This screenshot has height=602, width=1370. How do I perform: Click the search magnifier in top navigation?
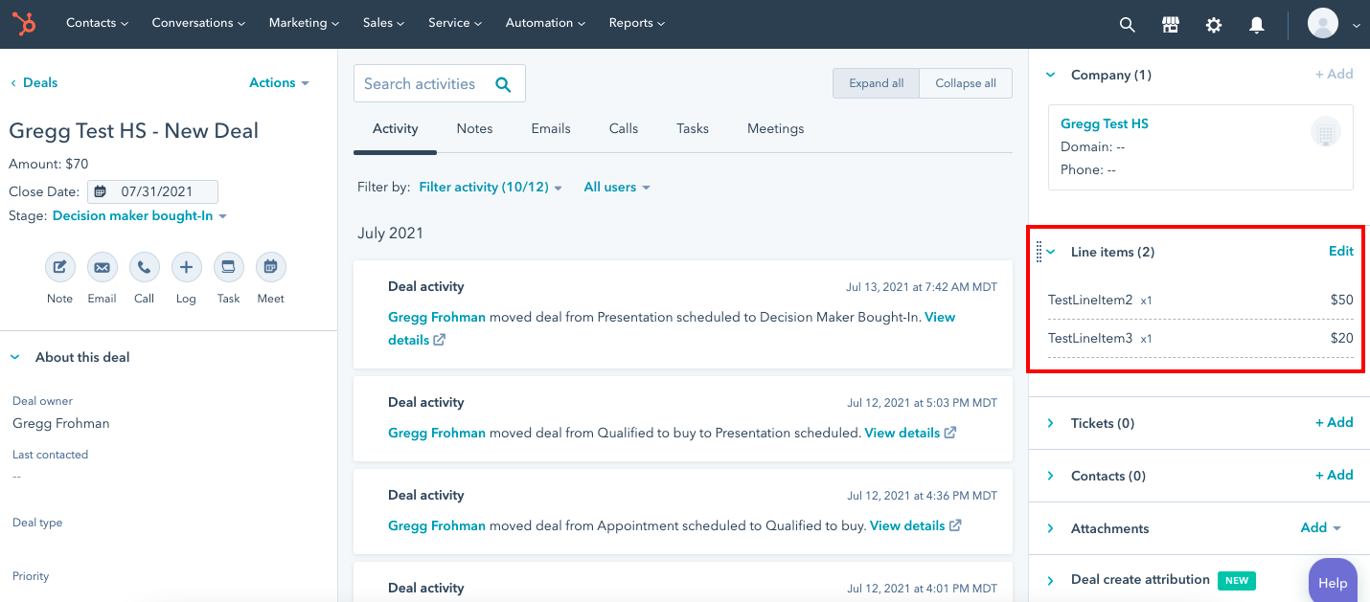click(x=1128, y=25)
